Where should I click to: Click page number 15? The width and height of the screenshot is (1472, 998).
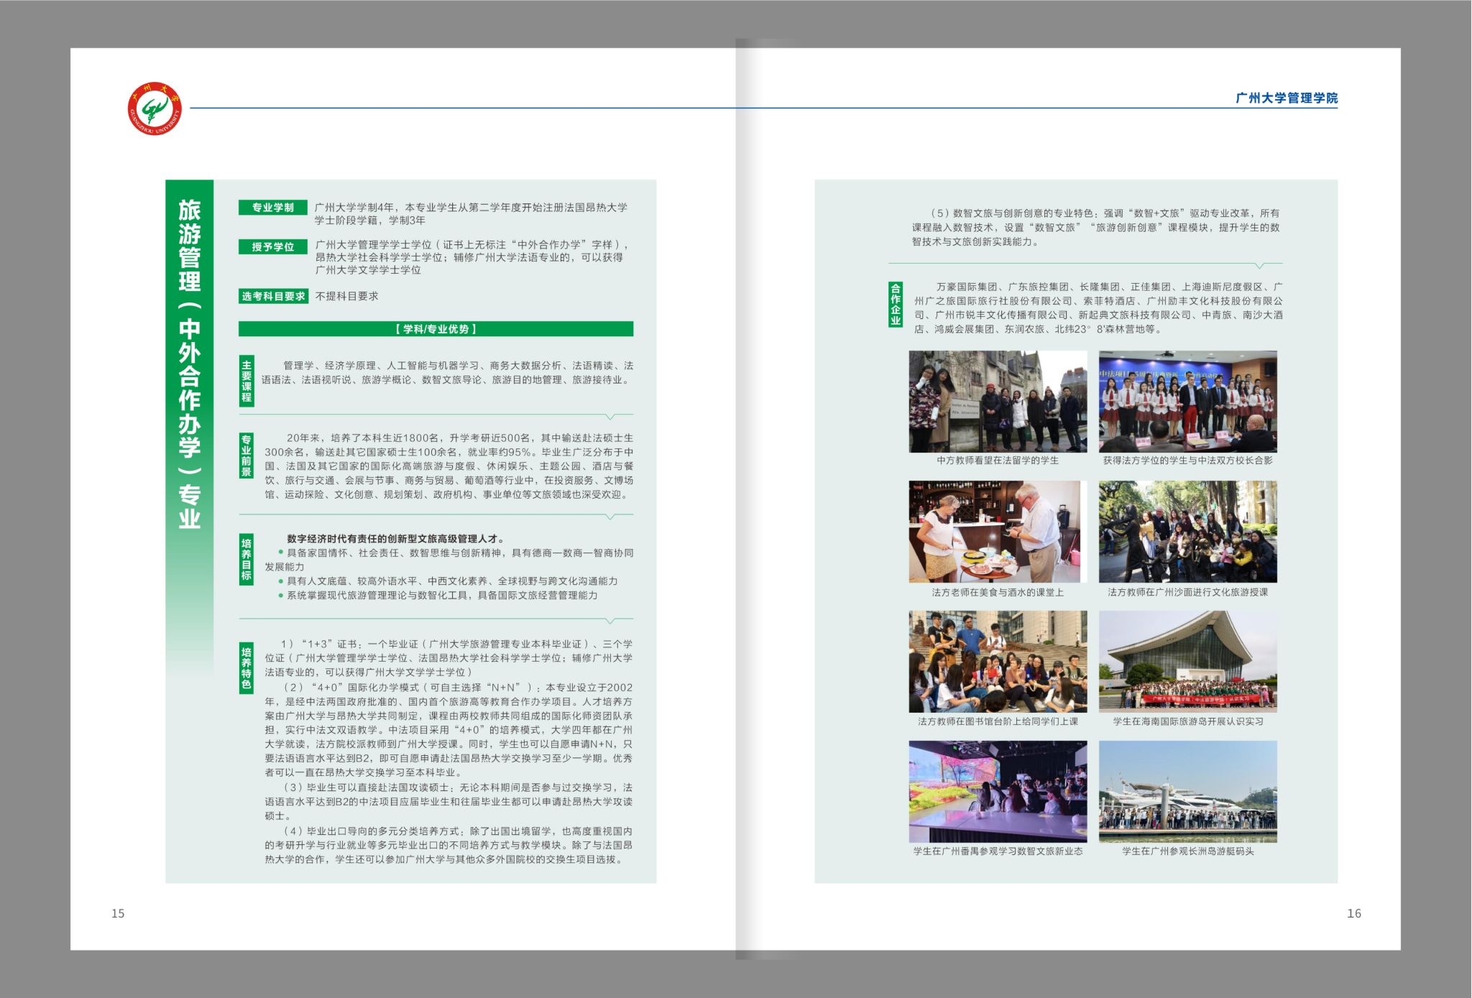click(118, 913)
